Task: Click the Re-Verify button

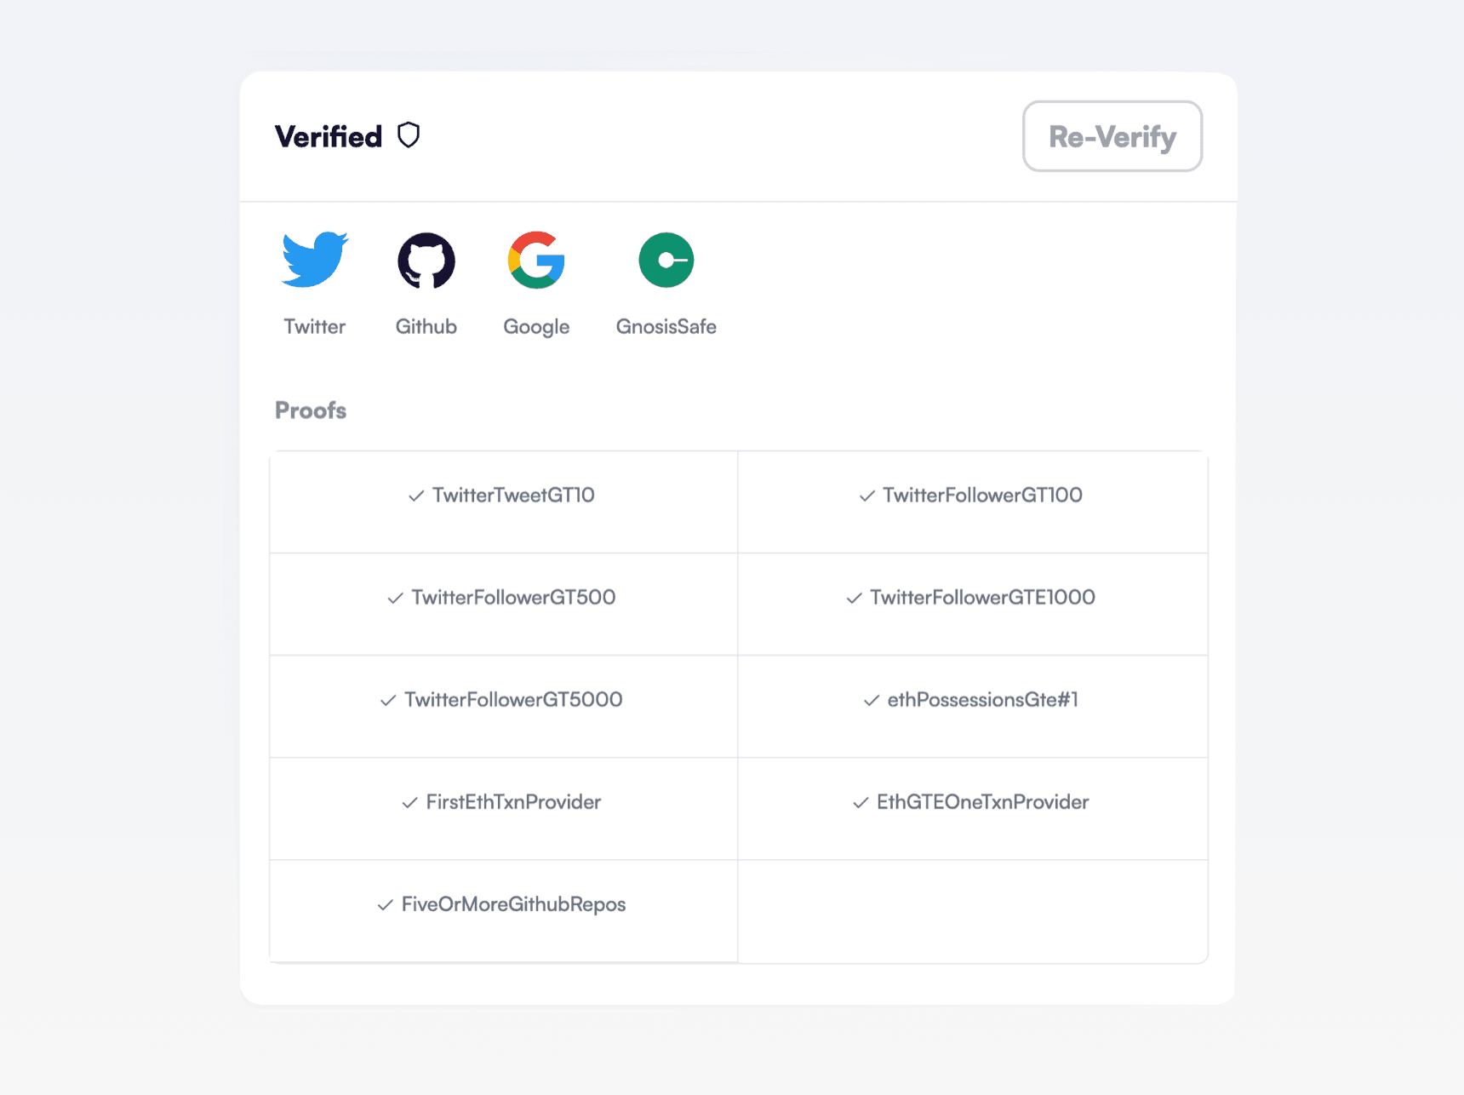Action: pos(1112,136)
